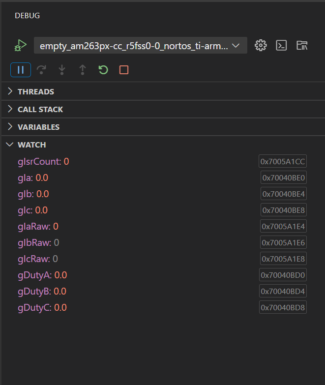
Task: Select the gIsrCount watch expression
Action: point(43,162)
